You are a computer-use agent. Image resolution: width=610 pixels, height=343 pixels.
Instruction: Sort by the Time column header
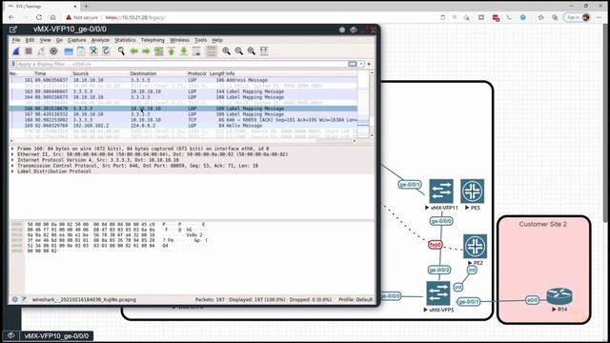(40, 73)
